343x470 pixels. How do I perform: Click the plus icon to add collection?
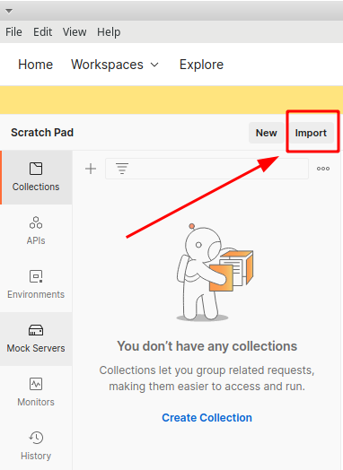click(x=91, y=169)
